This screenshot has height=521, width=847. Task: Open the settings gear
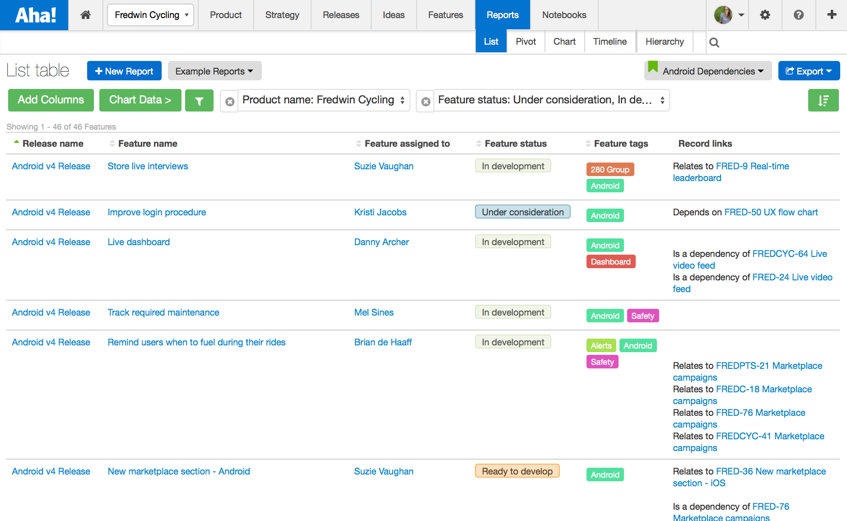click(x=765, y=15)
